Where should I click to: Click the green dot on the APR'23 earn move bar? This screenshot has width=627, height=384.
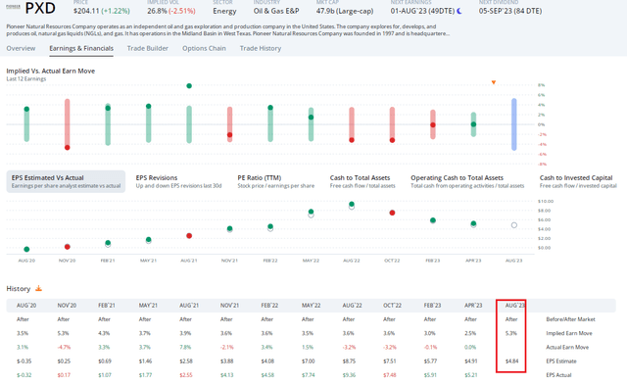[x=473, y=124]
